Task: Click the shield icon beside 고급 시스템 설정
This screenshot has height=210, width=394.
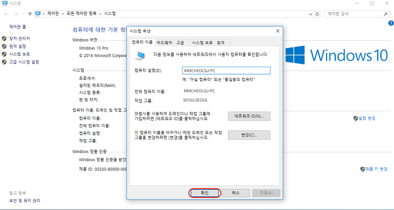Action: coord(4,62)
